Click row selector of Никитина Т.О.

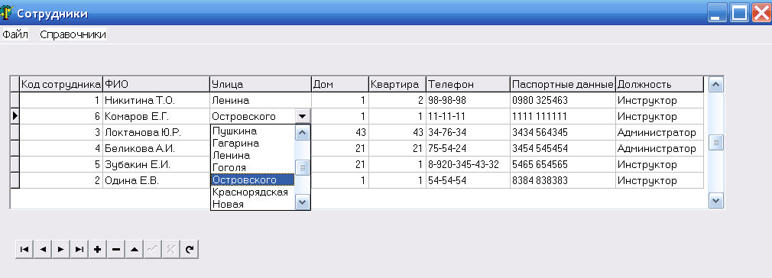[x=15, y=100]
